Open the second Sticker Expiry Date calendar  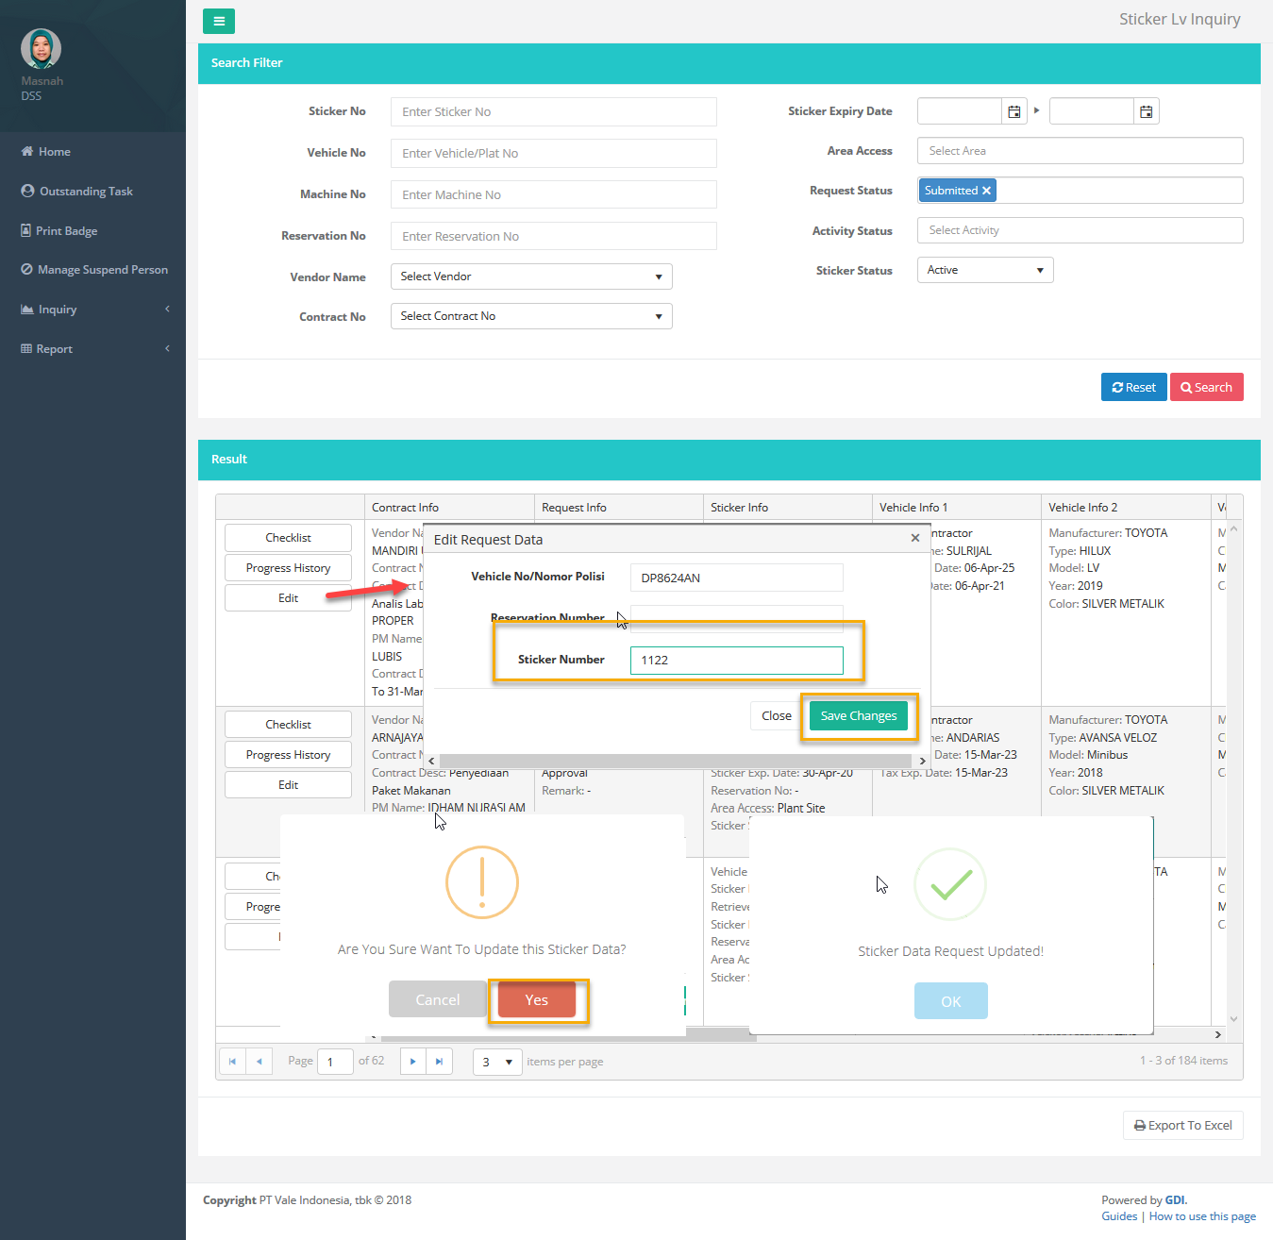pos(1146,111)
